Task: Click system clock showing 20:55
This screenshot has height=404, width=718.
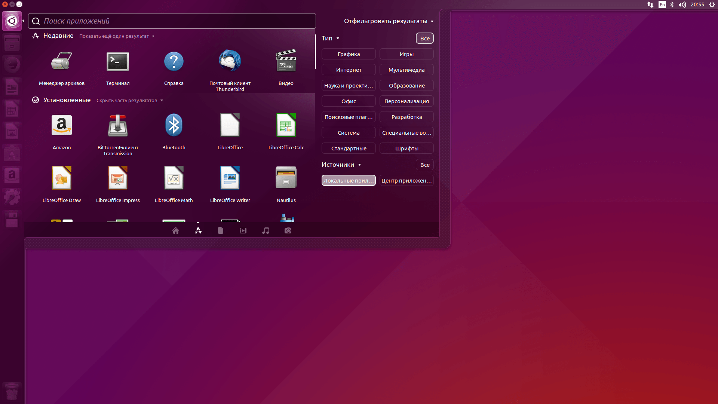Action: pos(695,4)
